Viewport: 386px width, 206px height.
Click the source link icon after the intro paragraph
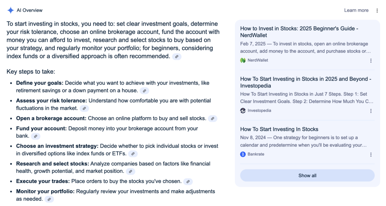pyautogui.click(x=176, y=57)
